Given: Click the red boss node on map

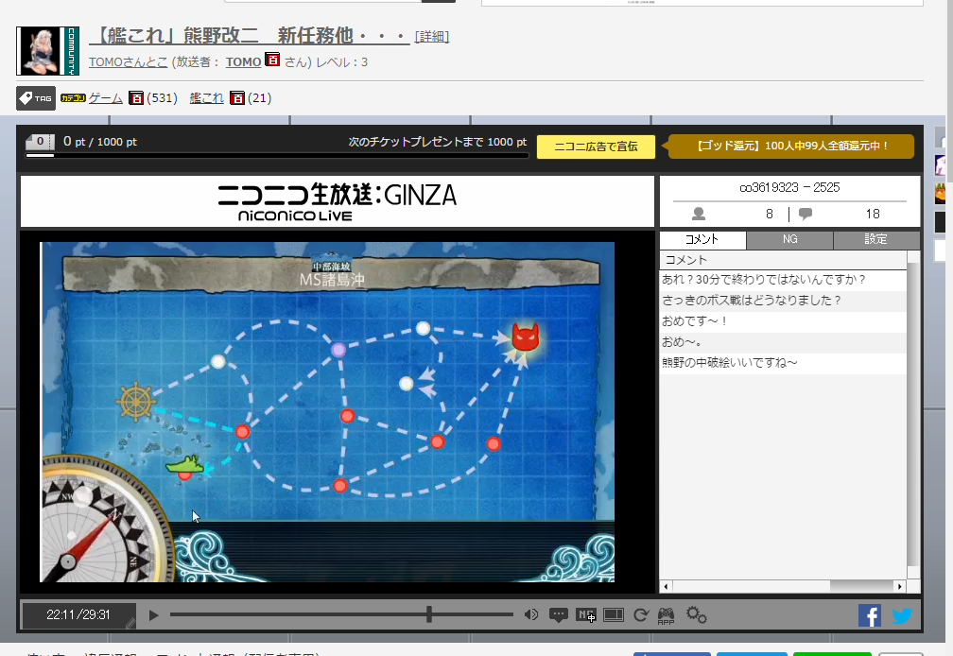Looking at the screenshot, I should 525,337.
